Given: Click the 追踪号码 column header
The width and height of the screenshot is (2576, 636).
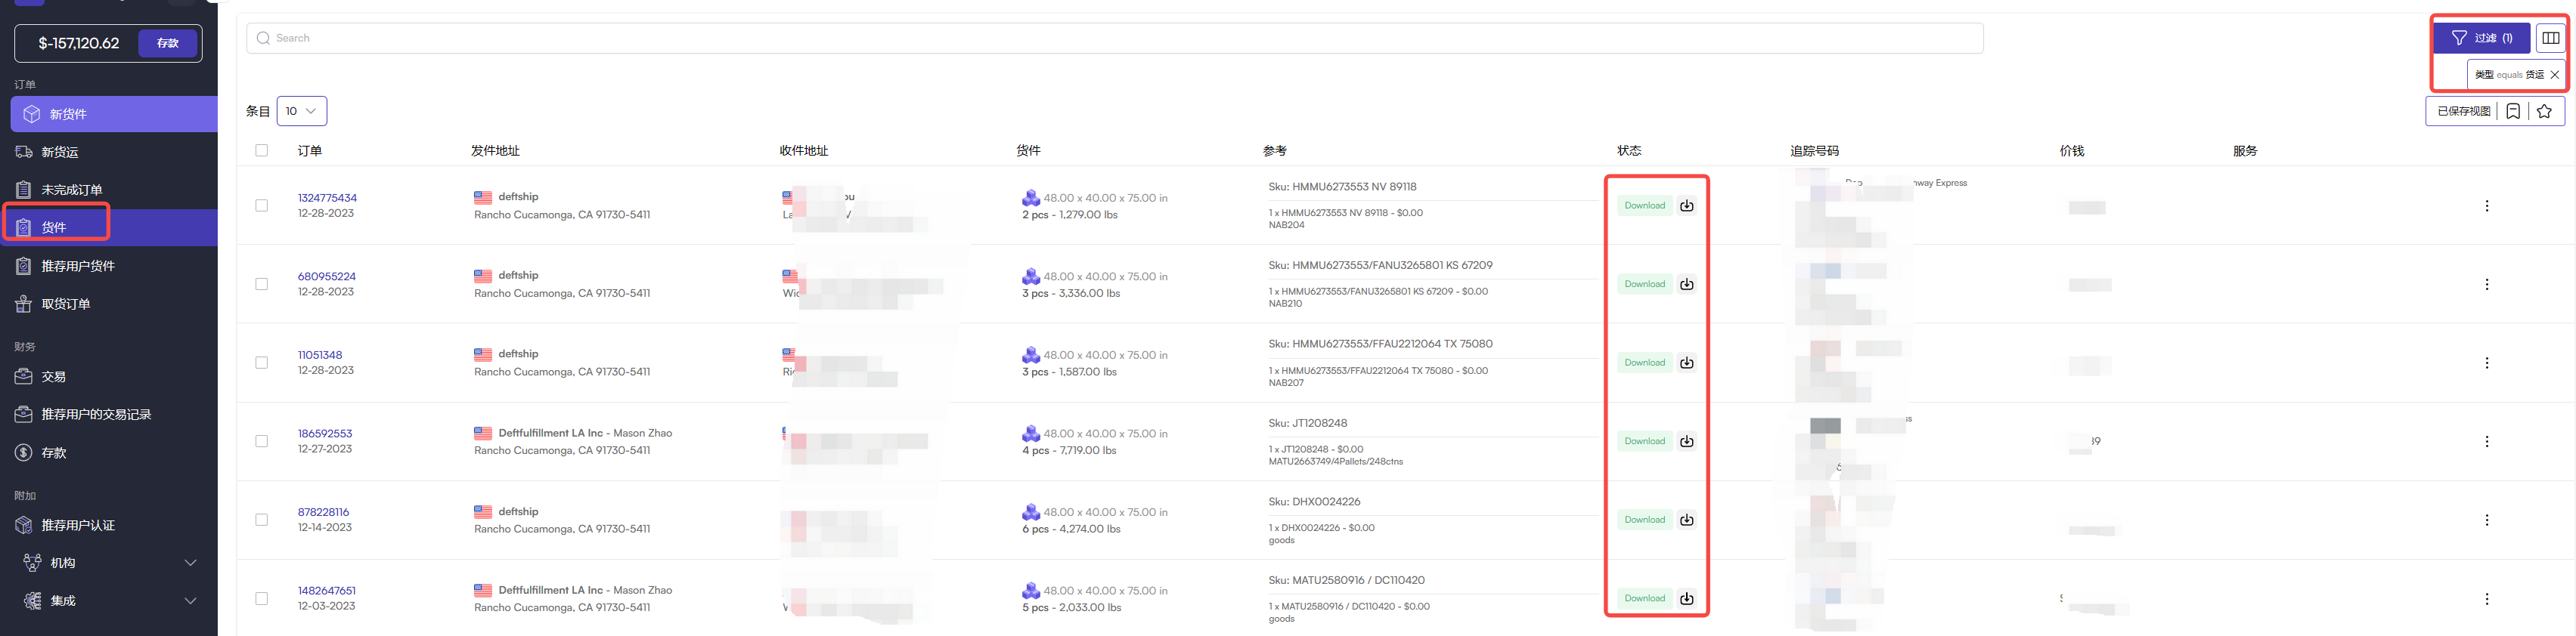Looking at the screenshot, I should pyautogui.click(x=1814, y=151).
